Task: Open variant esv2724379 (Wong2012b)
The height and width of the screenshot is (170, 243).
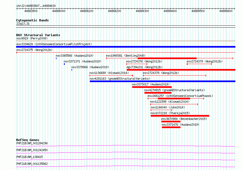Action: coord(205,61)
